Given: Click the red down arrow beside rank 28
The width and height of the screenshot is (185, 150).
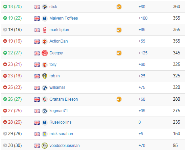Looking at the screenshot, I should click(5, 122).
